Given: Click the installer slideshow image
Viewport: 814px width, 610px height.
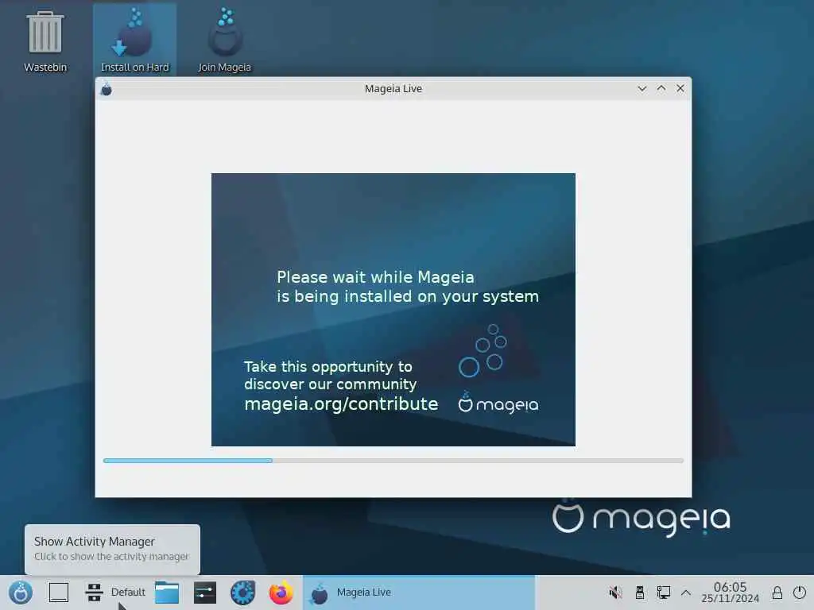Looking at the screenshot, I should click(x=393, y=310).
